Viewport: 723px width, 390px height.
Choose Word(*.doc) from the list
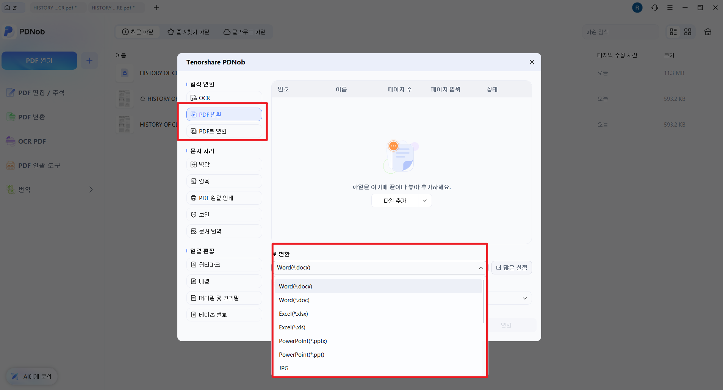pyautogui.click(x=378, y=300)
